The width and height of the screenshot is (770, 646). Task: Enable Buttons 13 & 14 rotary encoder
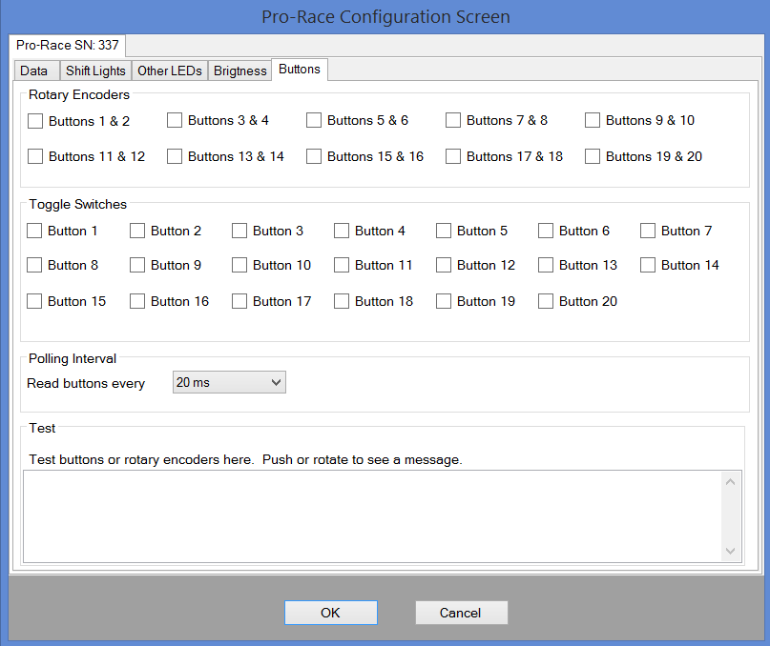[175, 156]
